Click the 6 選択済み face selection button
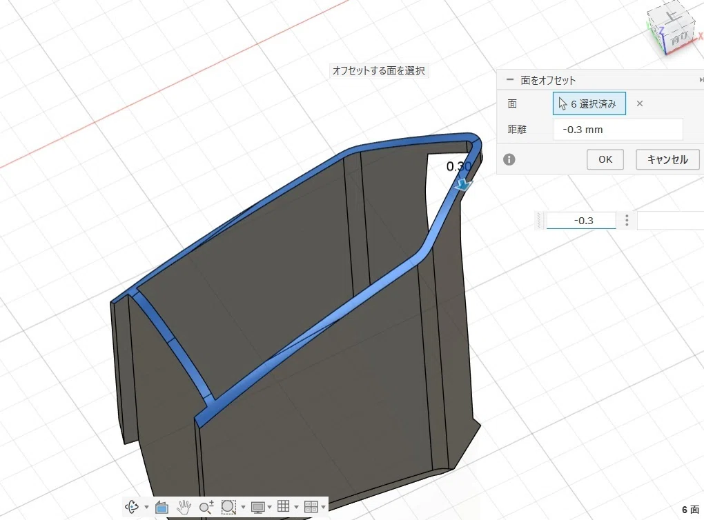The image size is (704, 520). point(589,103)
